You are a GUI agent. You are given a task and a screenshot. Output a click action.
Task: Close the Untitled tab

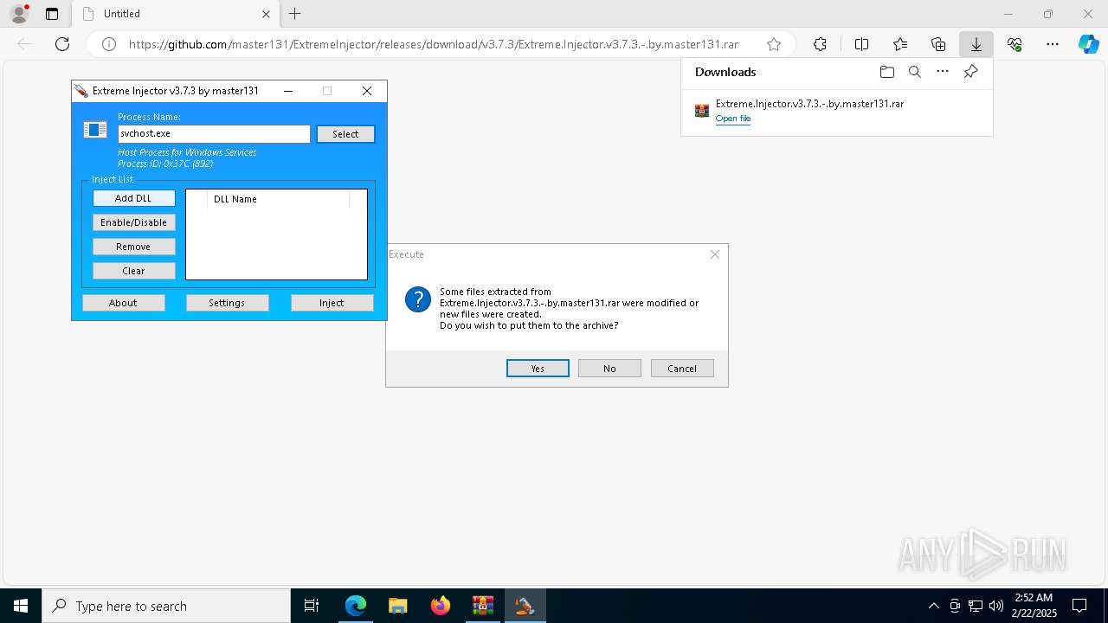point(266,14)
